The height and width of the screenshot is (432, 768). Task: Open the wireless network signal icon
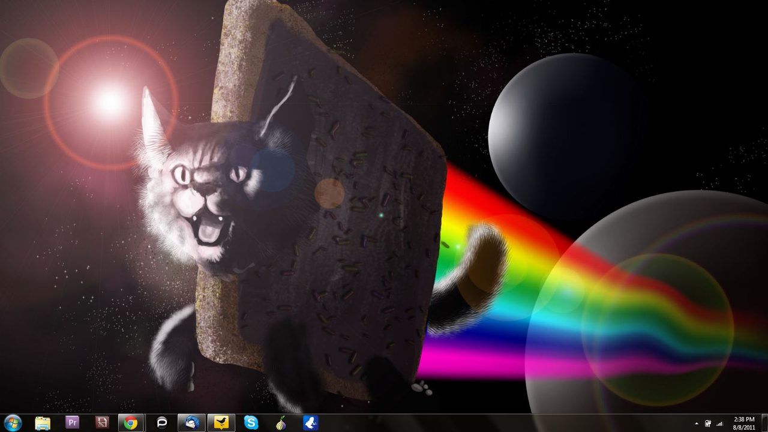pos(719,424)
